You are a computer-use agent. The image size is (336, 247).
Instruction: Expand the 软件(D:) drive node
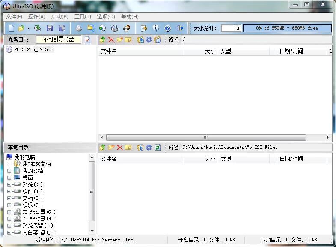[9, 191]
